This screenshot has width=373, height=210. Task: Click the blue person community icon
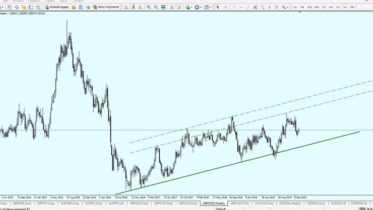click(x=80, y=8)
